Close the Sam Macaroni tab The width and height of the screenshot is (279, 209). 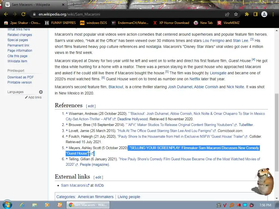63,5
